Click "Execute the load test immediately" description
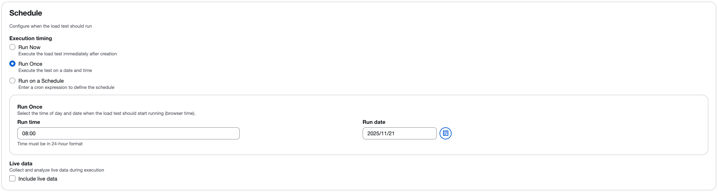Viewport: 718px width, 192px height. (x=68, y=54)
